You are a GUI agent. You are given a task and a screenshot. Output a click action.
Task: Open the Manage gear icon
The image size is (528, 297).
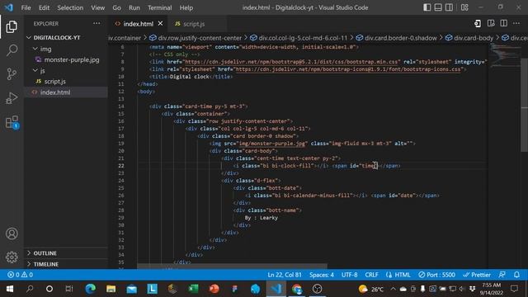(12, 257)
